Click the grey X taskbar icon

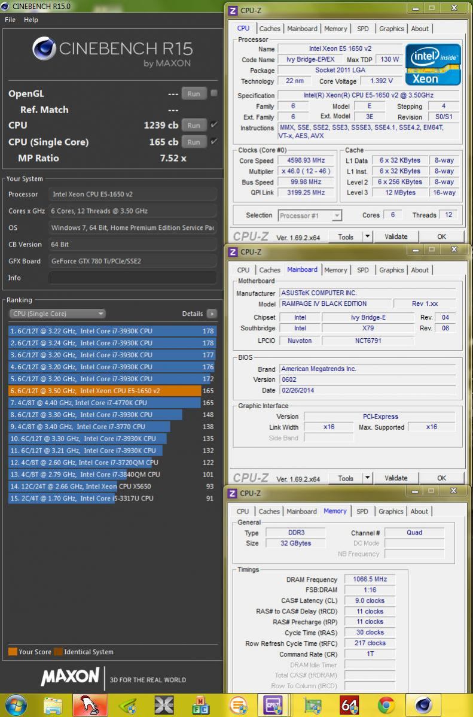164,706
